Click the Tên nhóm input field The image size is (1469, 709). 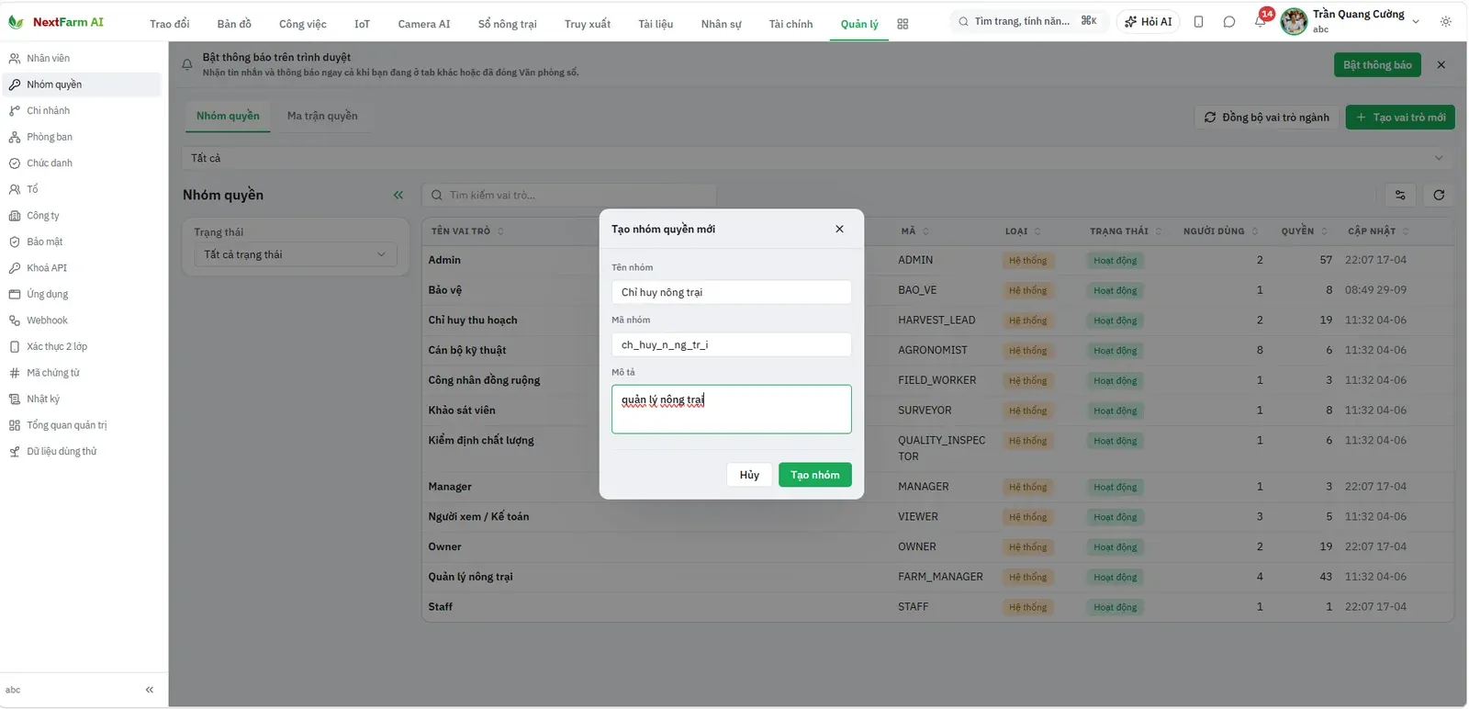[732, 292]
